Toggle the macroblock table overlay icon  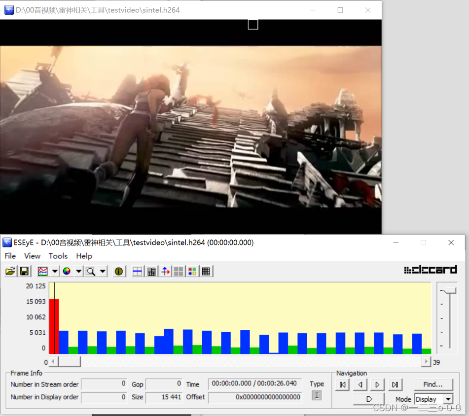coord(151,272)
